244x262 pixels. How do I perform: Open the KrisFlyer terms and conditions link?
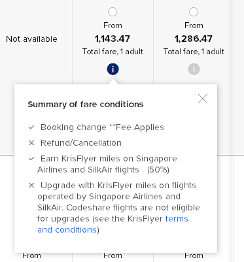click(x=113, y=224)
